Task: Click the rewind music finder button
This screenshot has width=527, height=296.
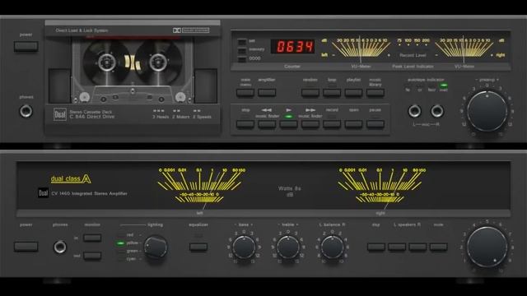Action: coord(267,124)
